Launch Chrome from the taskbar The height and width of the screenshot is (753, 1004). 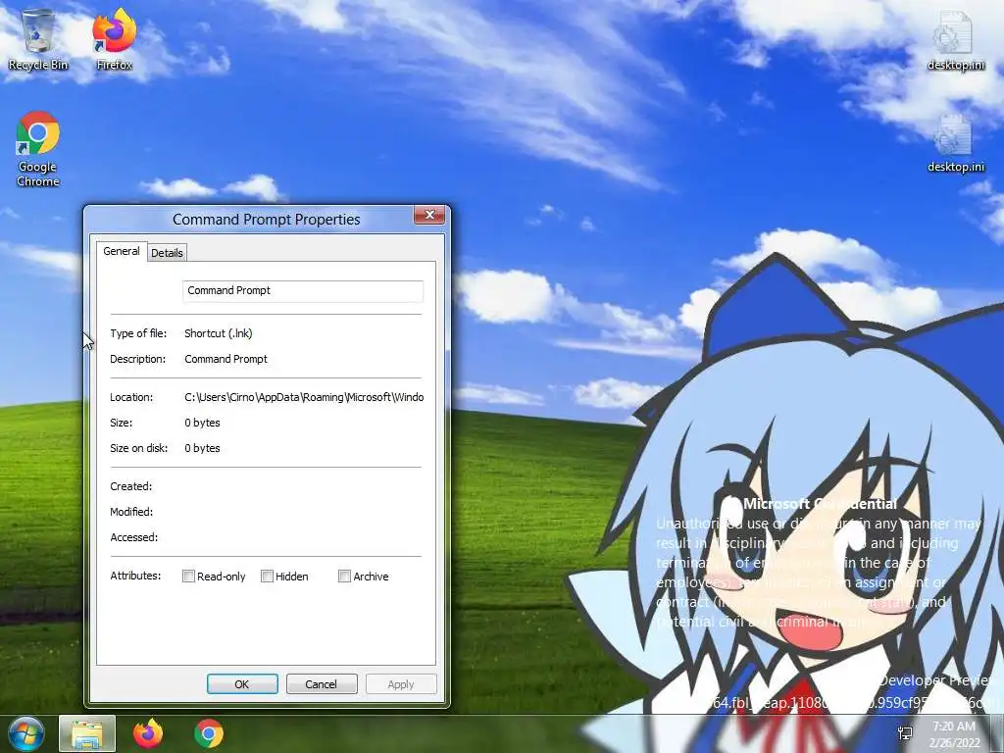pyautogui.click(x=209, y=733)
